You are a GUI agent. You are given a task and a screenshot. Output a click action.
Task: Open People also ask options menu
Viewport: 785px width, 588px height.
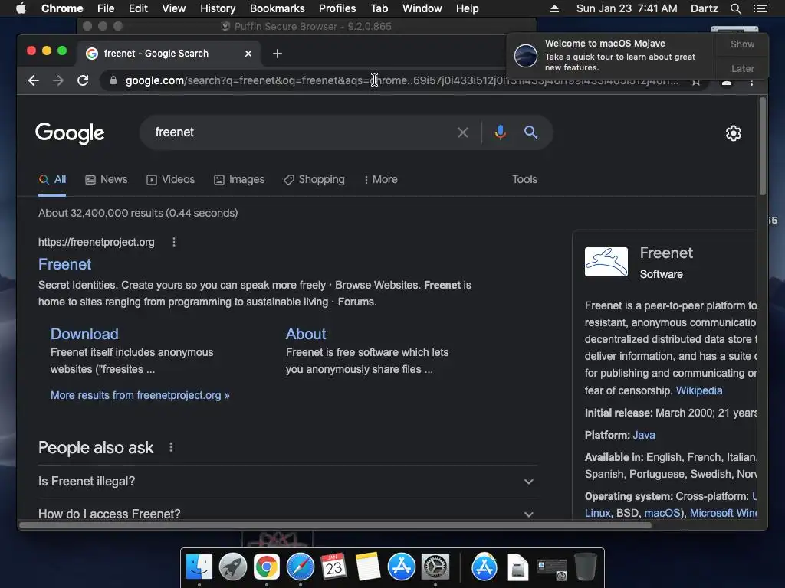coord(171,447)
